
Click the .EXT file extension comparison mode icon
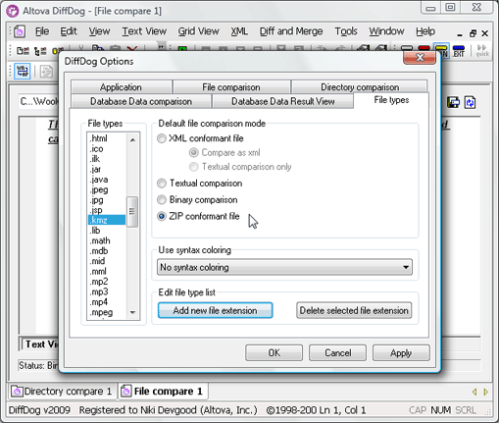459,51
